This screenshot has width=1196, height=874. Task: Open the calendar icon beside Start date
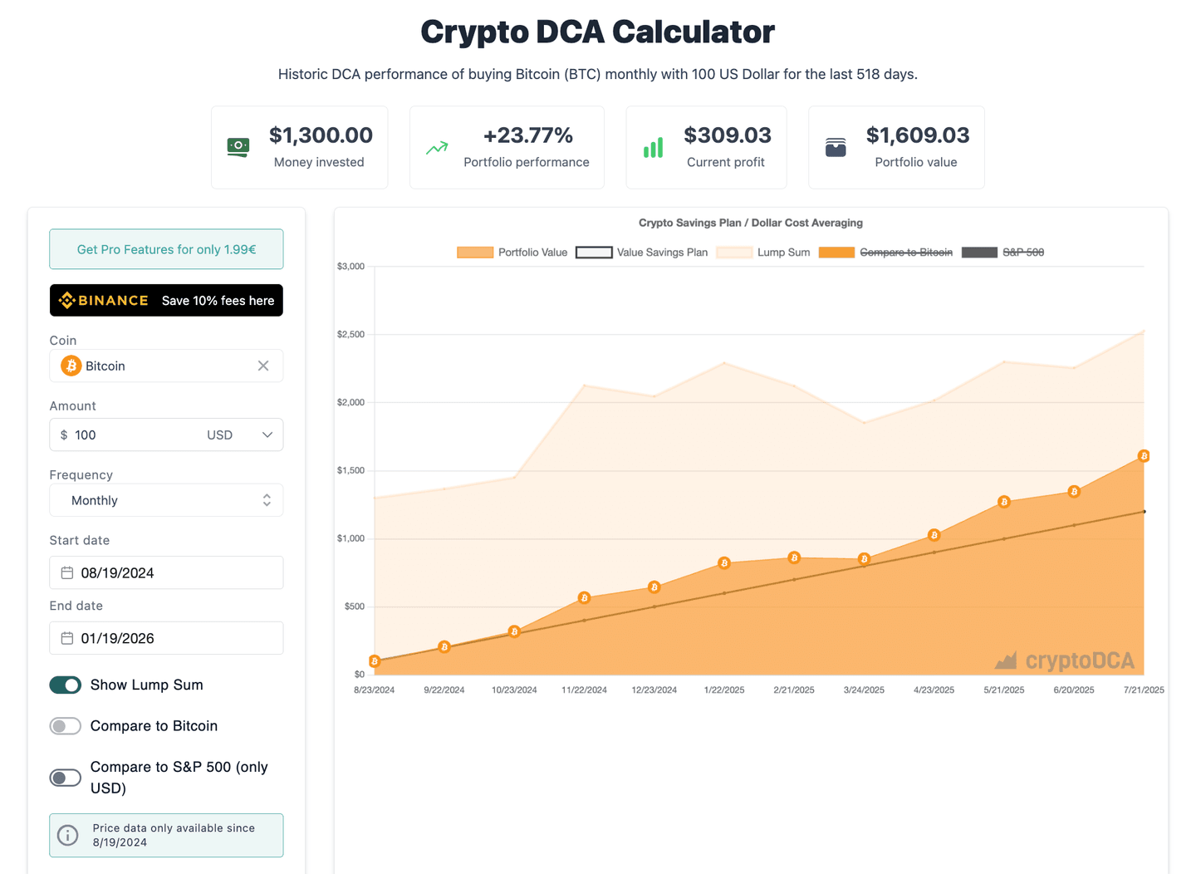tap(66, 572)
